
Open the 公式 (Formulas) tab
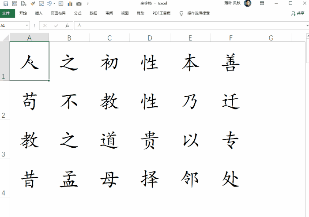78,13
